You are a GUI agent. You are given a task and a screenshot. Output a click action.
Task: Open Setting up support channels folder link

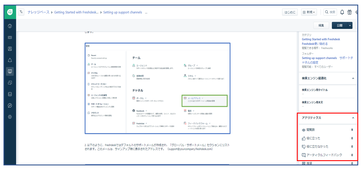click(x=319, y=58)
